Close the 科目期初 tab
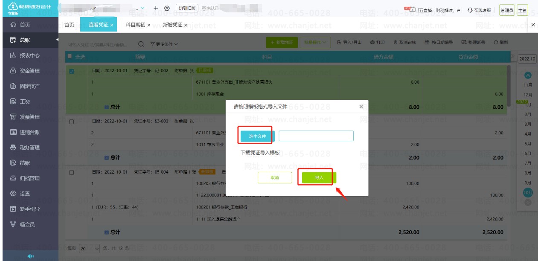This screenshot has width=538, height=261. click(148, 26)
